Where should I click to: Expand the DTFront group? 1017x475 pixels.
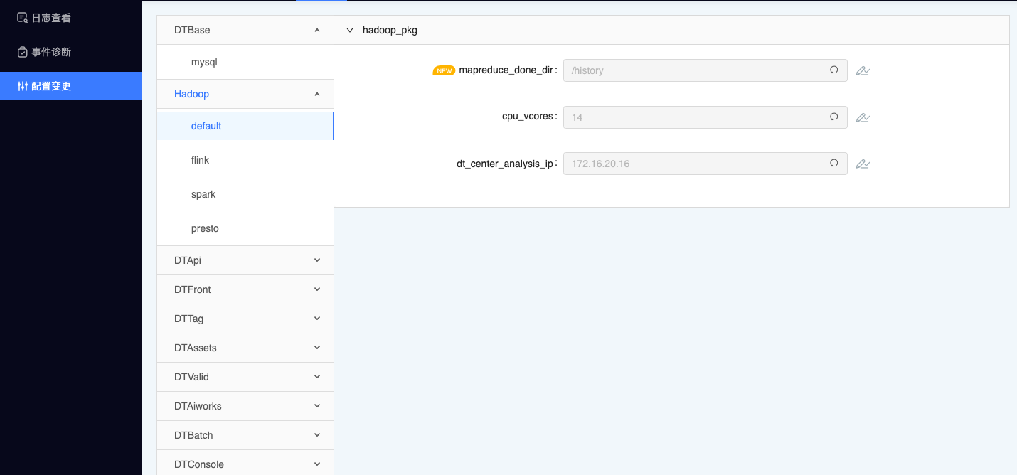[316, 289]
